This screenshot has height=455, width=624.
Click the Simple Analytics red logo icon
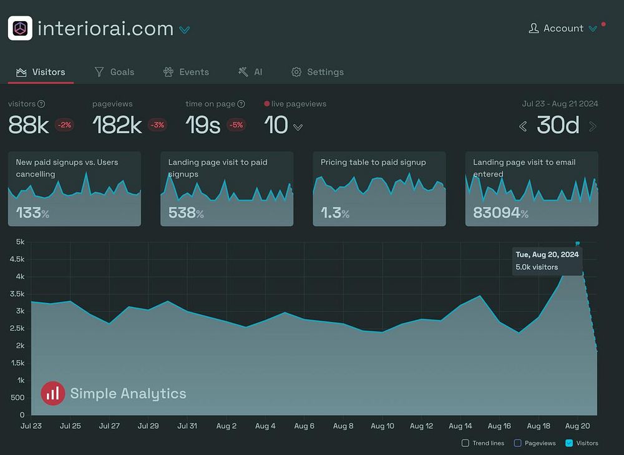coord(53,393)
